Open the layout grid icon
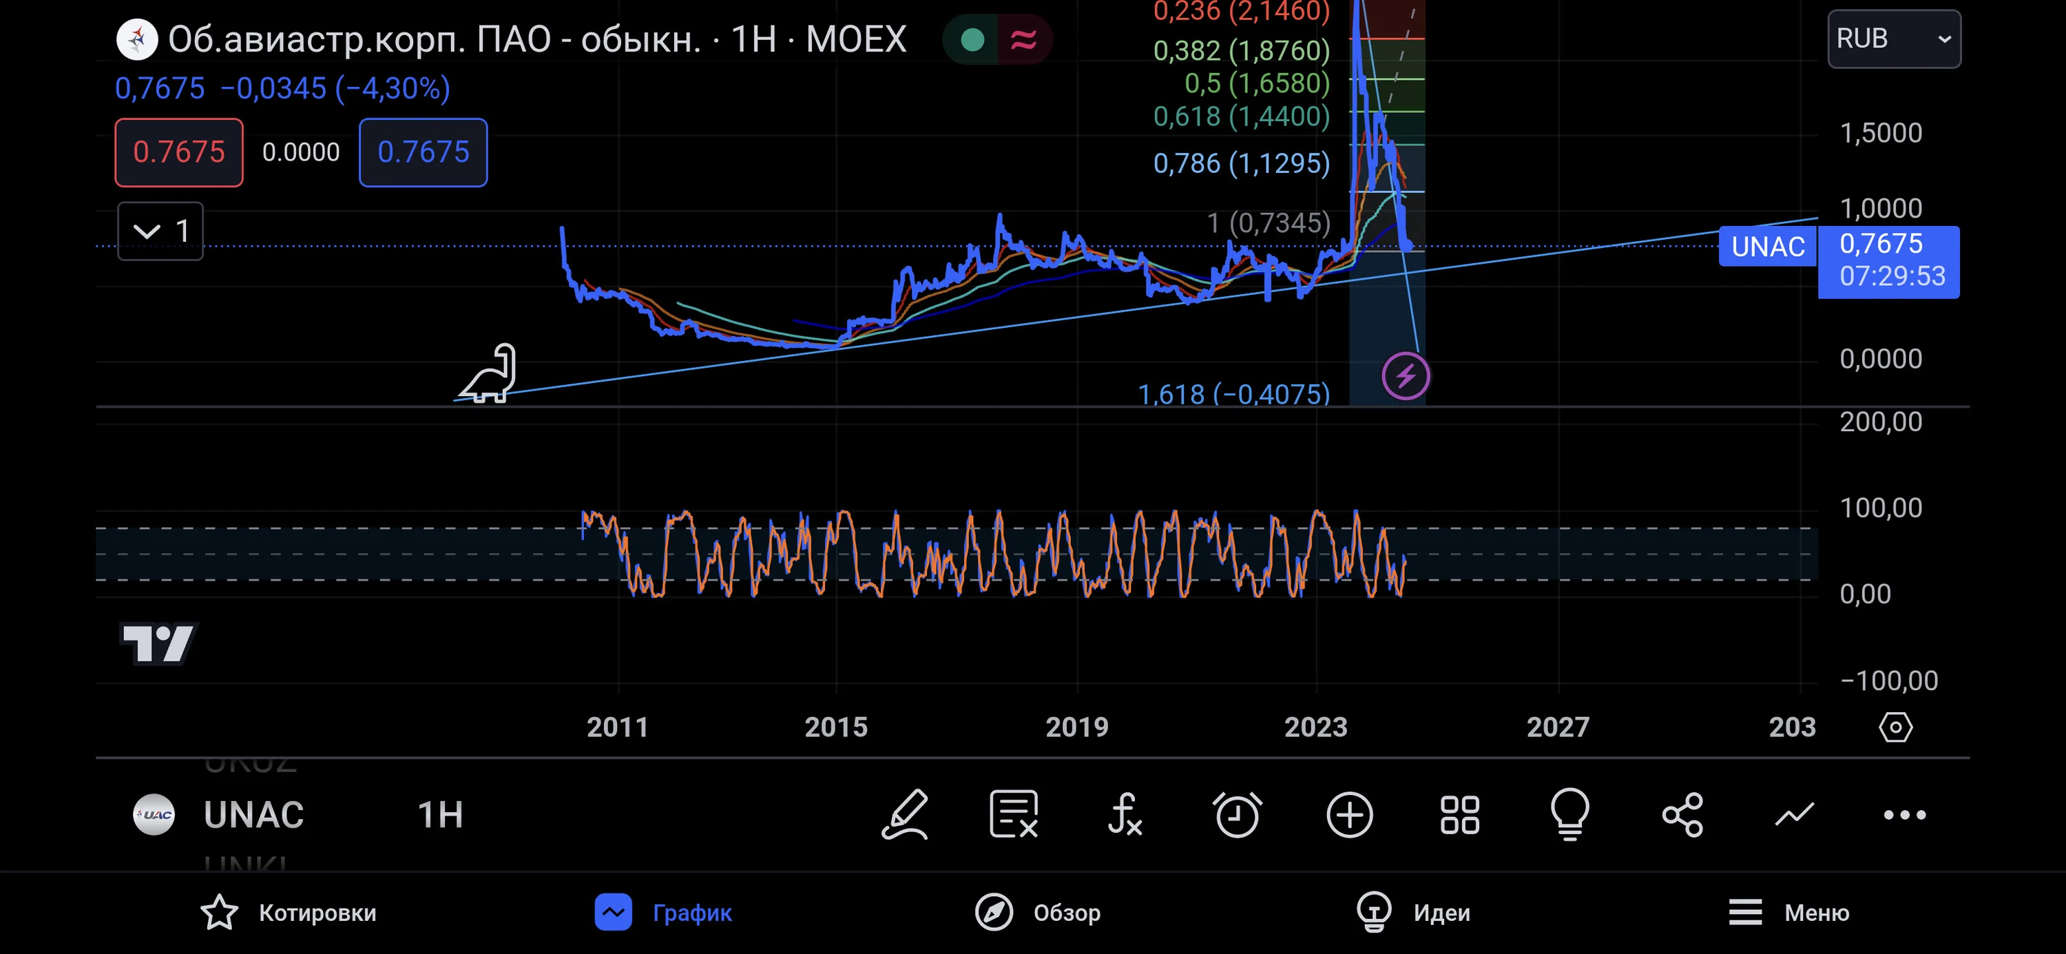This screenshot has height=954, width=2066. coord(1460,814)
